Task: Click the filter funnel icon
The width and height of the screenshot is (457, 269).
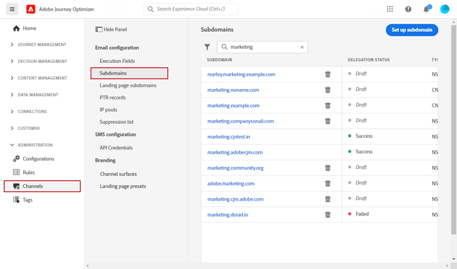Action: point(207,47)
